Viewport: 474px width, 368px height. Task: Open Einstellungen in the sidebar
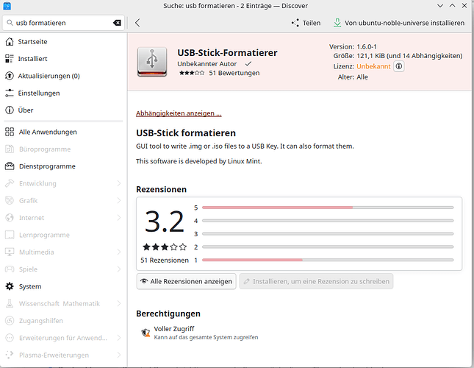pyautogui.click(x=39, y=93)
